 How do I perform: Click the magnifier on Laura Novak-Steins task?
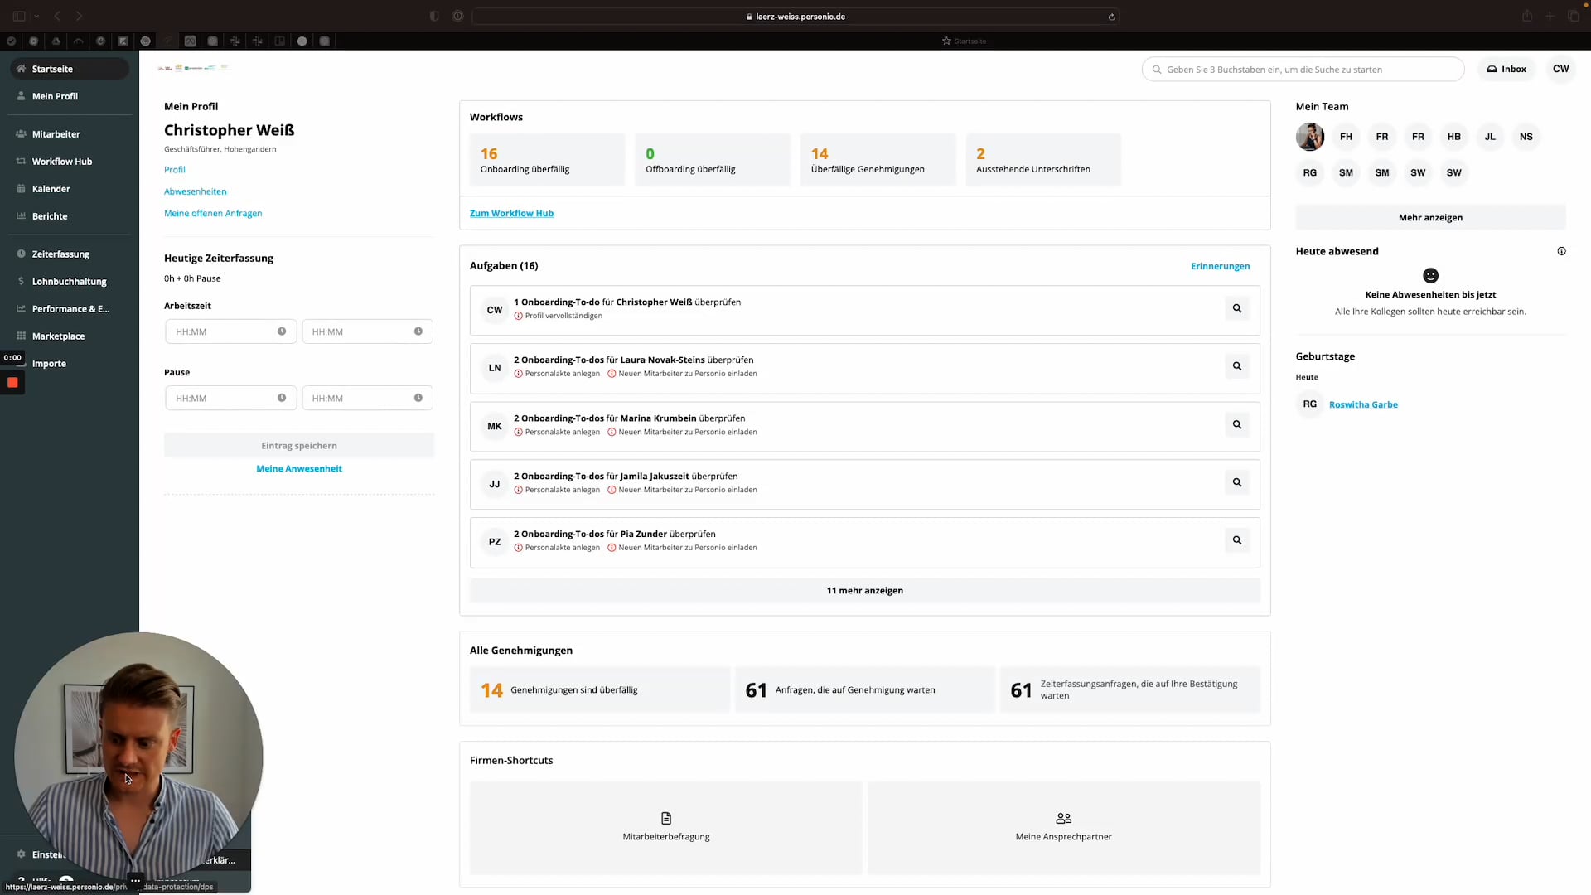tap(1236, 365)
